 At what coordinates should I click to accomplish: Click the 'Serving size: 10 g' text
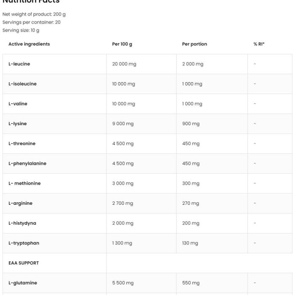(x=21, y=30)
